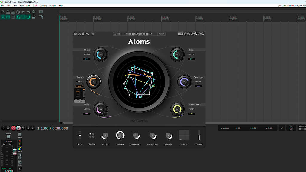Screen dimensions: 306x172
Task: Toggle item grouping link icon
Action: coord(8,17)
